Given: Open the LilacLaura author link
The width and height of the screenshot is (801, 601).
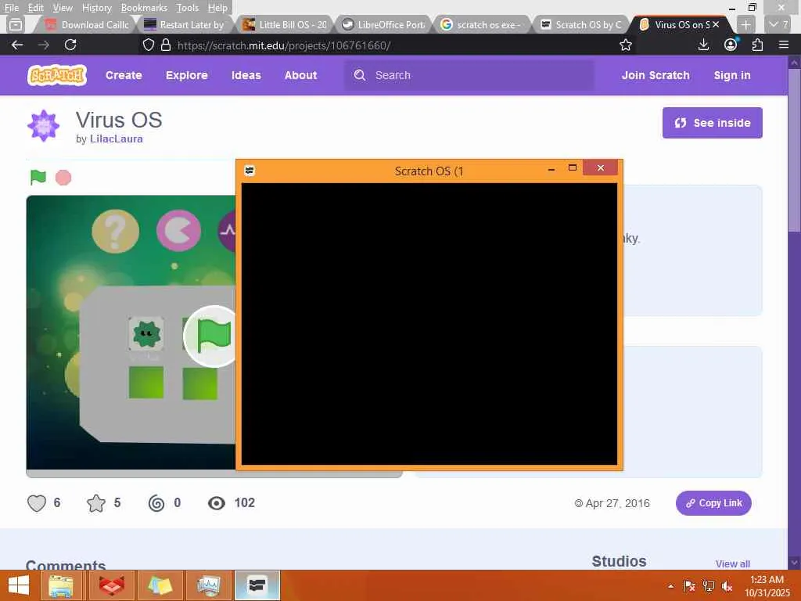Looking at the screenshot, I should coord(117,139).
